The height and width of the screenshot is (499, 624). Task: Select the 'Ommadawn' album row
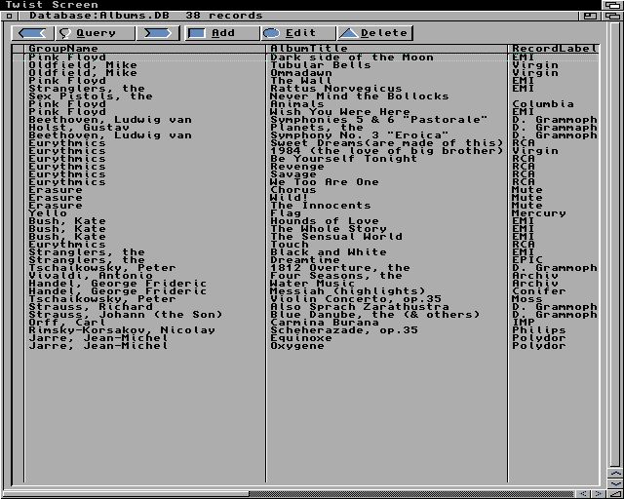coord(305,73)
